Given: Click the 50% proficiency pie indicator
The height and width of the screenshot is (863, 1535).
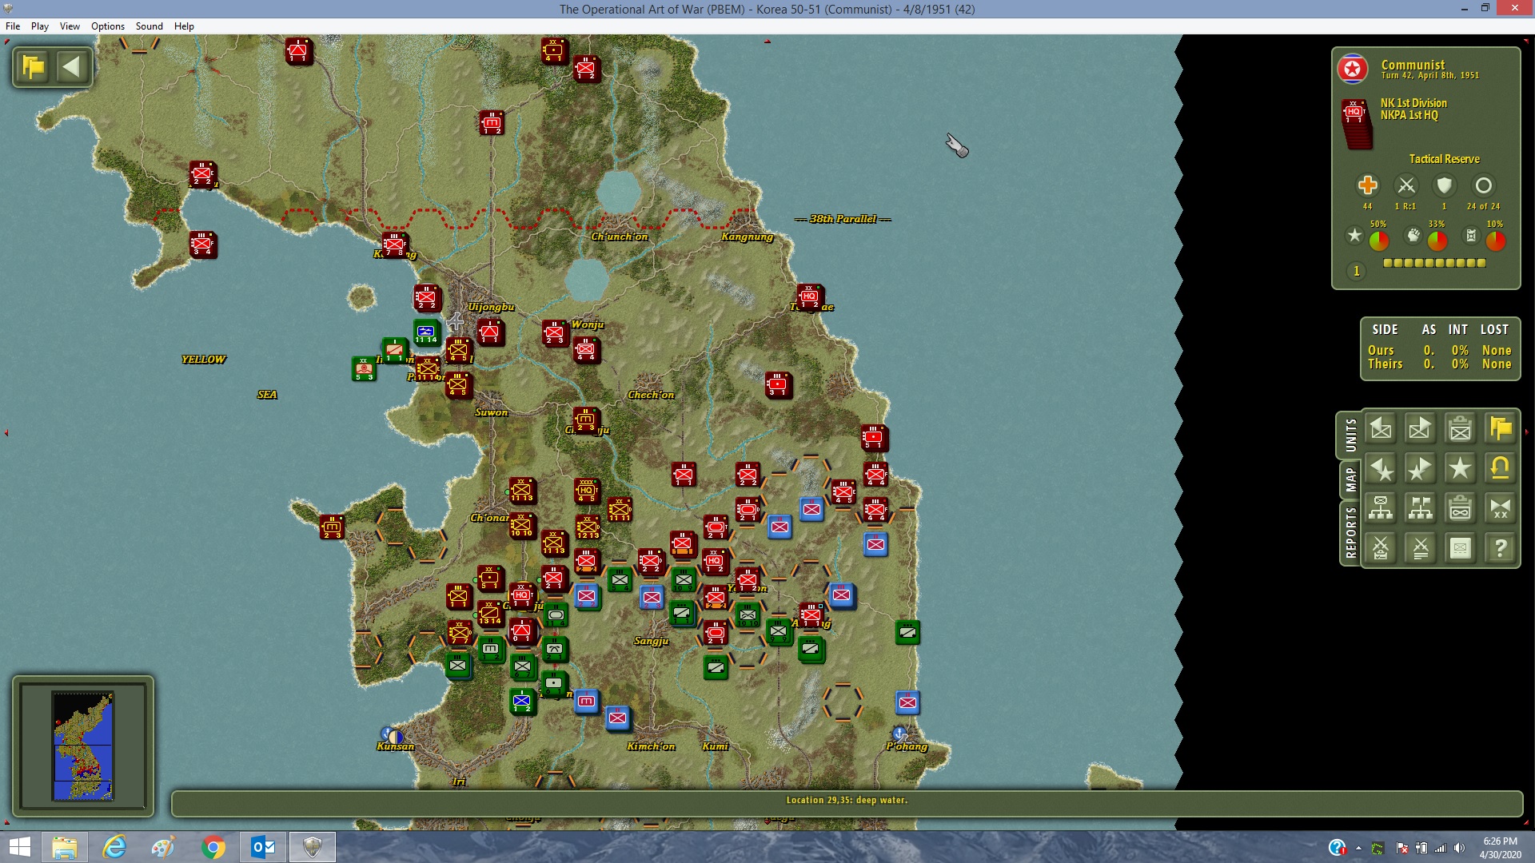Looking at the screenshot, I should 1379,241.
